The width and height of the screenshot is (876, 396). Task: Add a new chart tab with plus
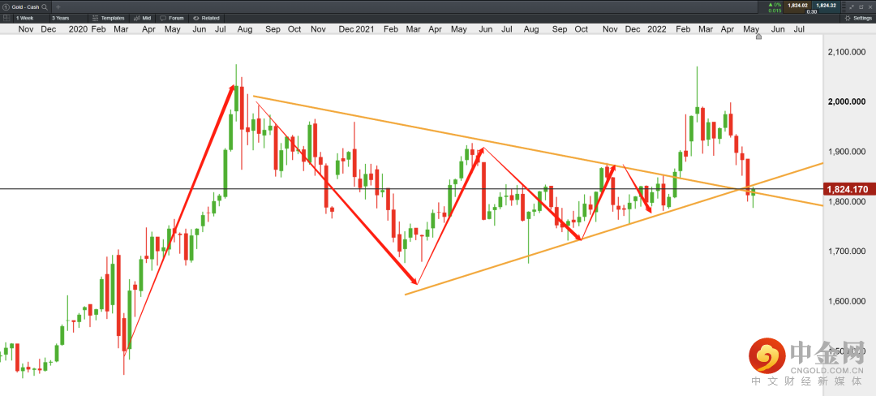point(58,6)
